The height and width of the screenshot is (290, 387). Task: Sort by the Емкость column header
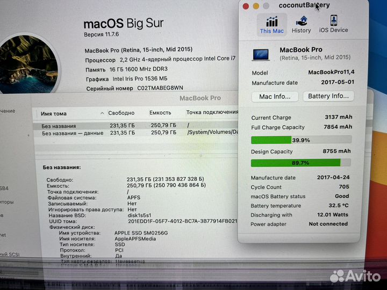coord(160,113)
